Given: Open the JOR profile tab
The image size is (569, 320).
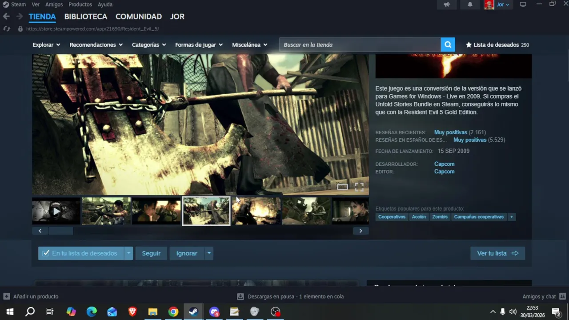Looking at the screenshot, I should pos(177,16).
